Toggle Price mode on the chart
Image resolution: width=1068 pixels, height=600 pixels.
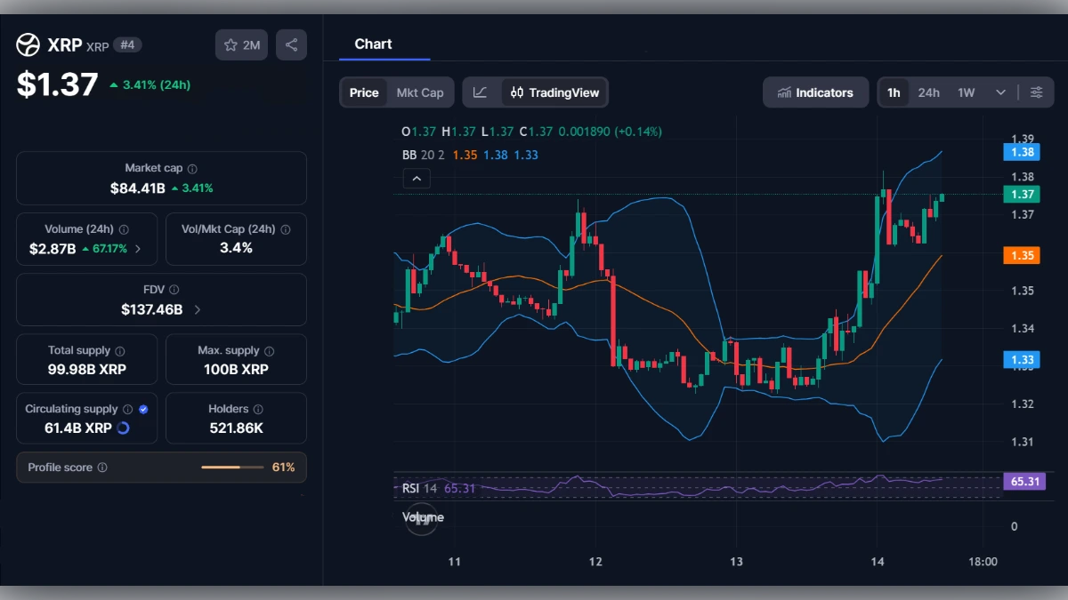(x=364, y=92)
